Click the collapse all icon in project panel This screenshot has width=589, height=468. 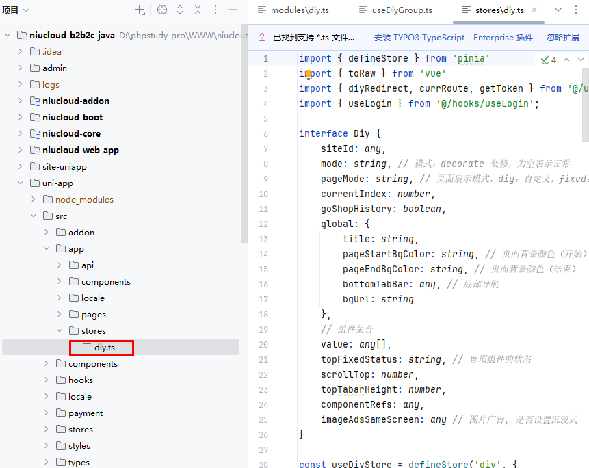[198, 10]
